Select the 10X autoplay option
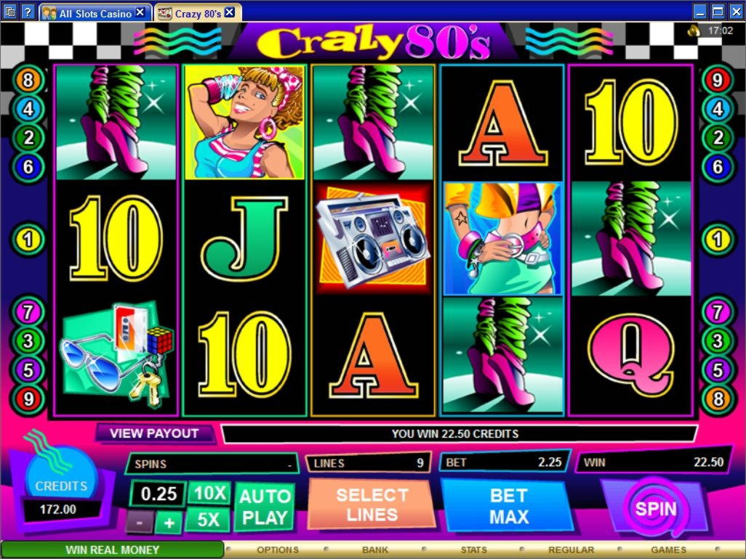The width and height of the screenshot is (746, 559). point(209,493)
